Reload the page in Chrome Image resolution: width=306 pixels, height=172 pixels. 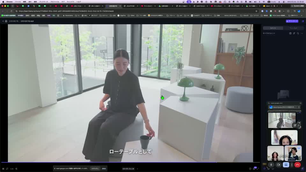11,11
